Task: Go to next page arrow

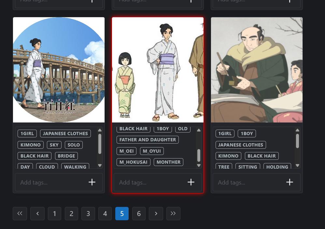Action: coord(156,213)
